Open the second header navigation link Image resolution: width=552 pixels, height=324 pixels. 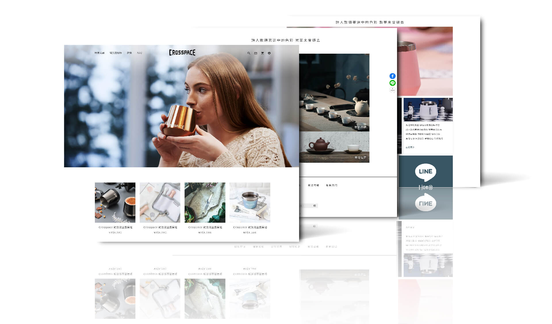116,53
